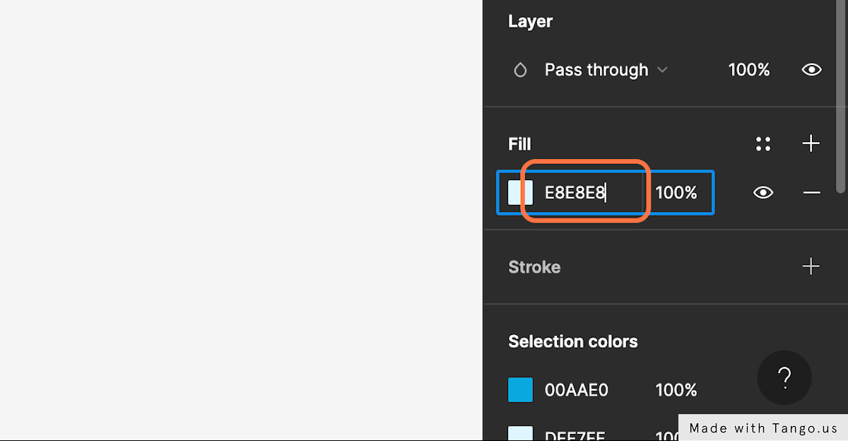
Task: Remove the fill with minus icon
Action: tap(811, 192)
